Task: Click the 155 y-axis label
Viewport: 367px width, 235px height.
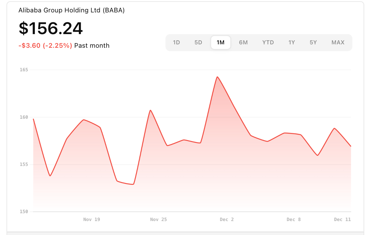Action: click(24, 164)
